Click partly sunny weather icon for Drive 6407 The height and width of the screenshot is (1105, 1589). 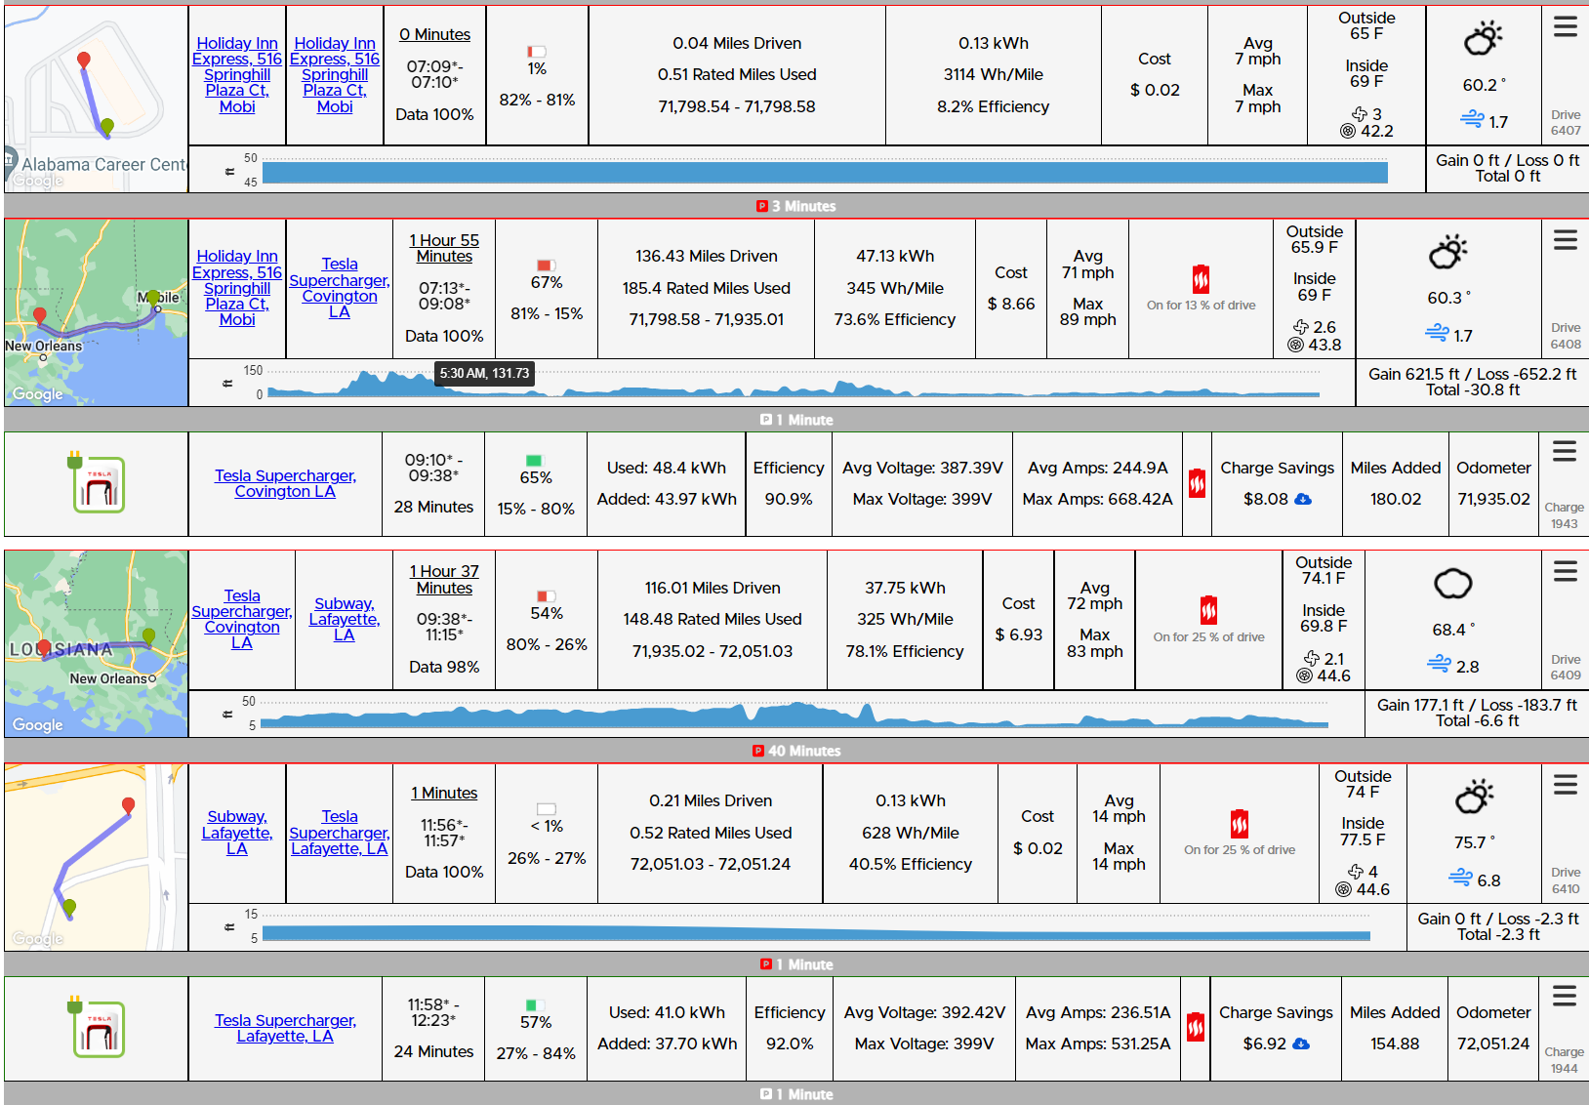click(1484, 39)
